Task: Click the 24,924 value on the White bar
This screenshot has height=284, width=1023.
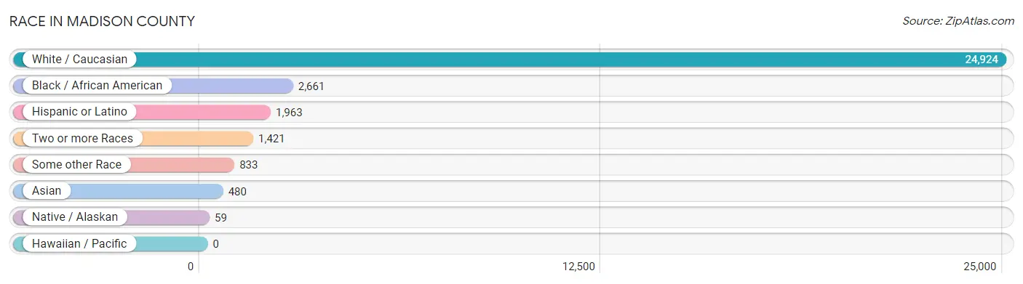Action: click(x=982, y=60)
